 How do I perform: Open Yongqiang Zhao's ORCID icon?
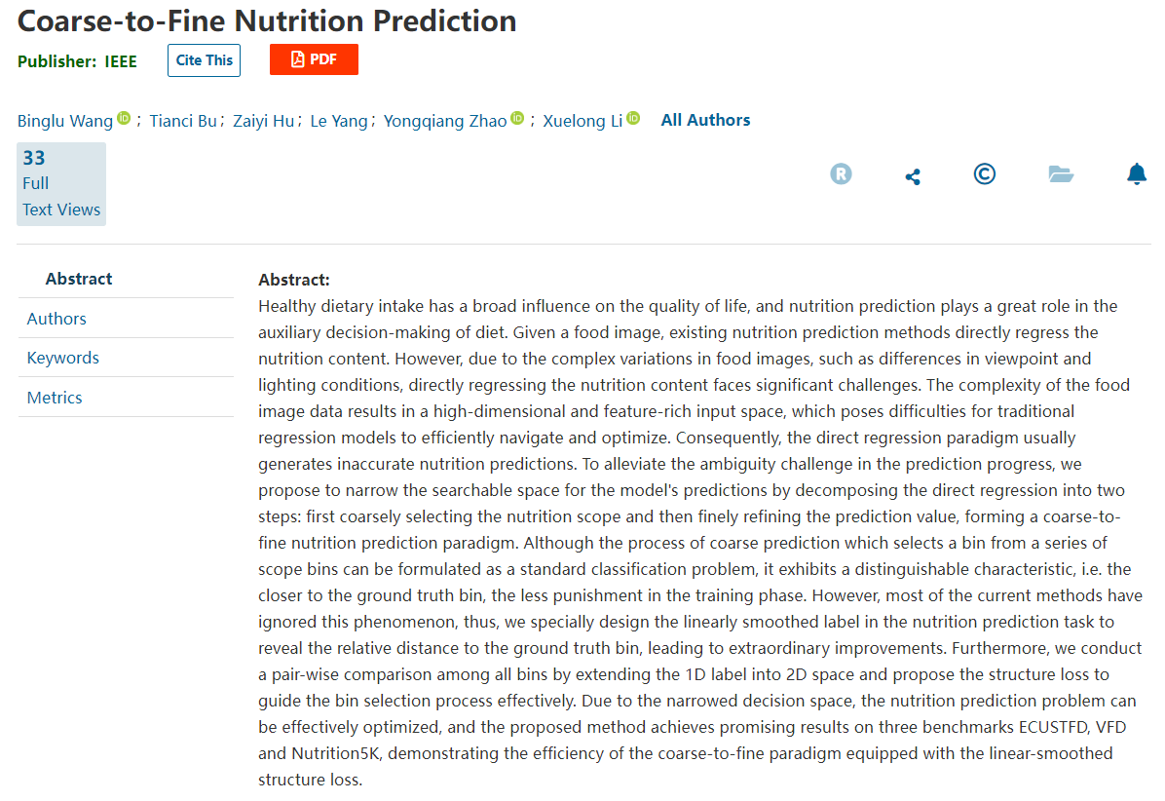518,118
